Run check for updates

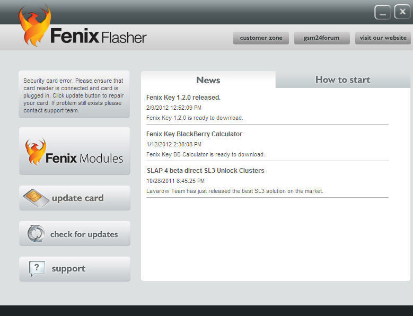[x=84, y=234]
